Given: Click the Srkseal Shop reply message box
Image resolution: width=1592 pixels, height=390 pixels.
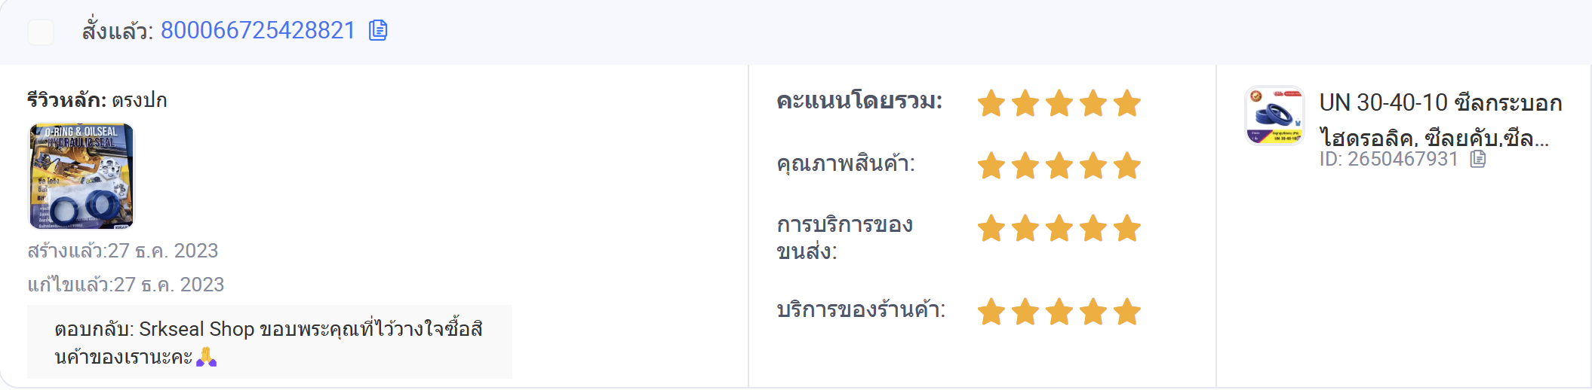Looking at the screenshot, I should click(269, 342).
